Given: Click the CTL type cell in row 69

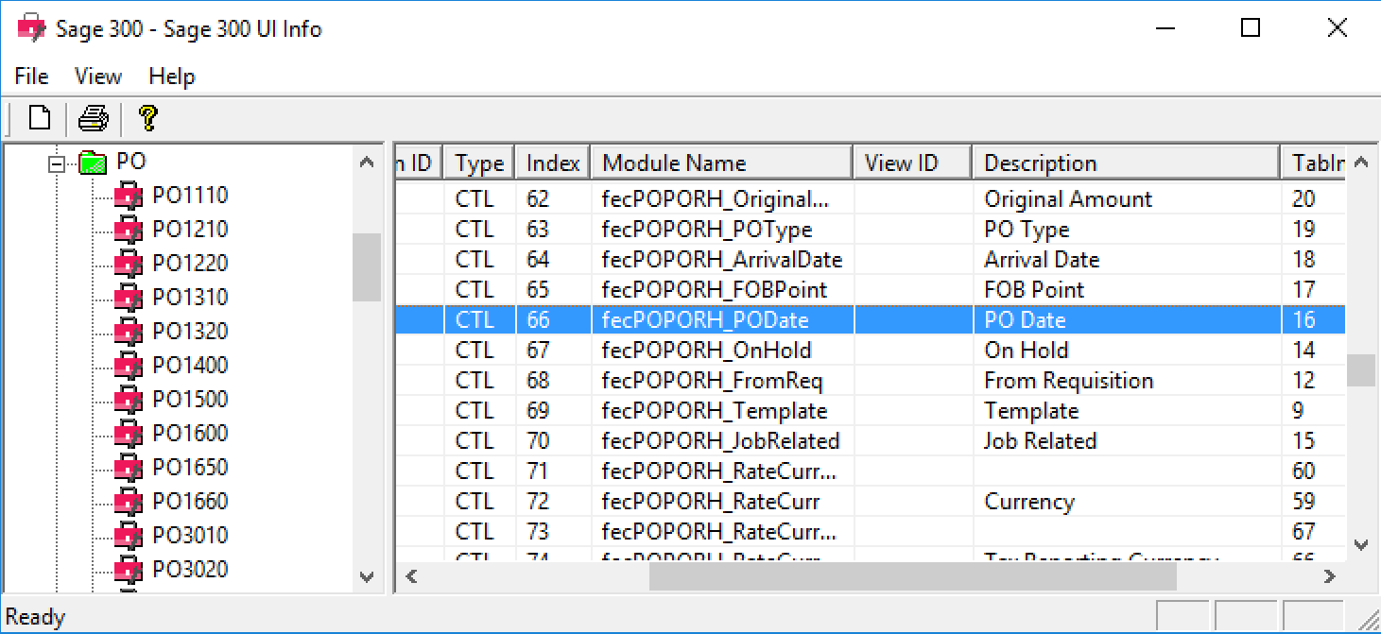Looking at the screenshot, I should click(479, 411).
